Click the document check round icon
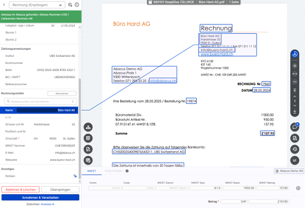This screenshot has height=208, width=305. point(88,149)
